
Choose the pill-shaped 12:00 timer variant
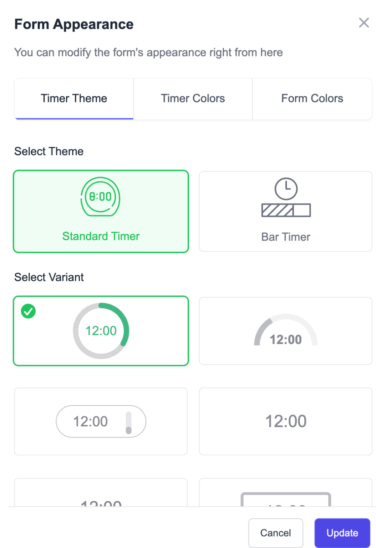[x=101, y=421]
